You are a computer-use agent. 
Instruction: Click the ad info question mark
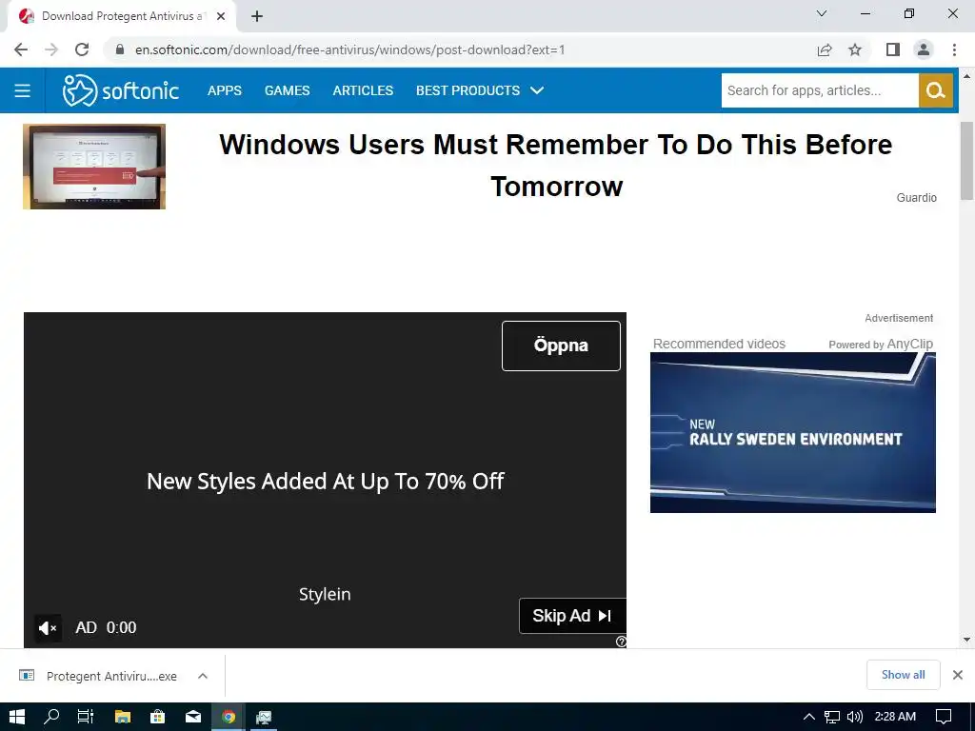click(x=621, y=642)
